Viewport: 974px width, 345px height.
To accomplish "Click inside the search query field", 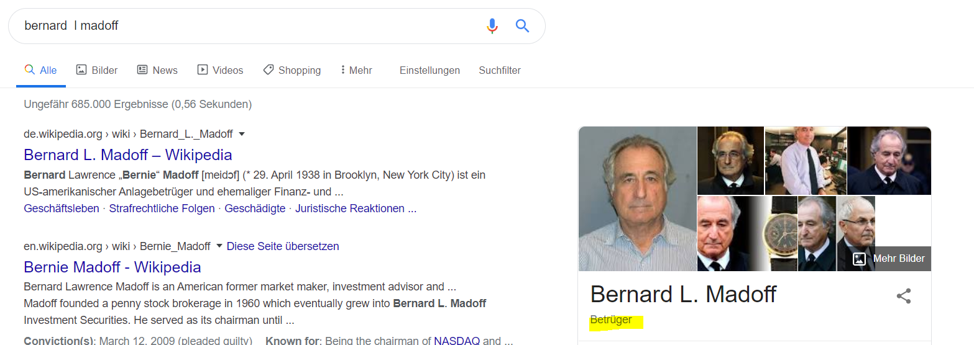I will pos(249,26).
